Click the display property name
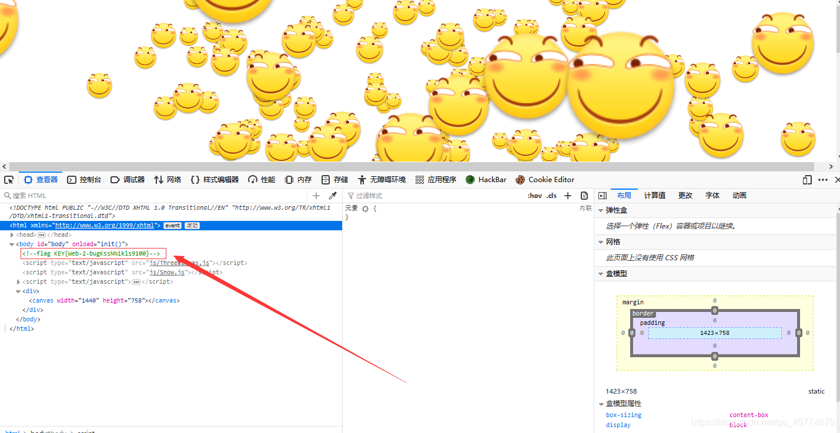 point(618,425)
